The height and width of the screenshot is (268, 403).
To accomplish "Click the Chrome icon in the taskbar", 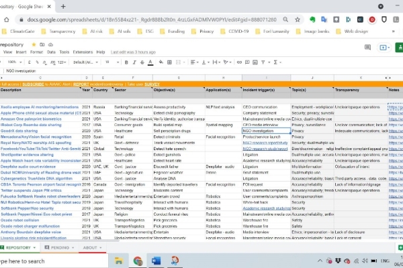I will point(138,260).
